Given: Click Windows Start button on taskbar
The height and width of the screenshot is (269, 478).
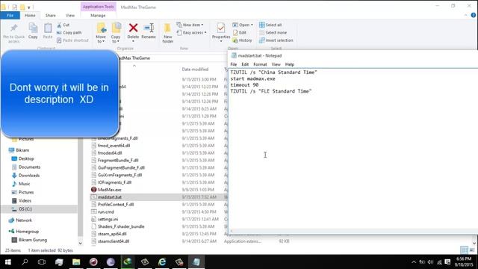Looking at the screenshot, I should pyautogui.click(x=8, y=262).
